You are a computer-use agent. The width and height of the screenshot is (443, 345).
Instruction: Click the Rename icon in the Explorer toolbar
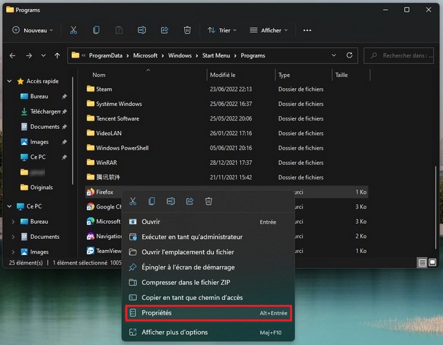[141, 30]
